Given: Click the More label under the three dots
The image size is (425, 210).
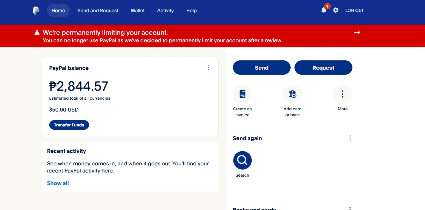Looking at the screenshot, I should click(343, 109).
